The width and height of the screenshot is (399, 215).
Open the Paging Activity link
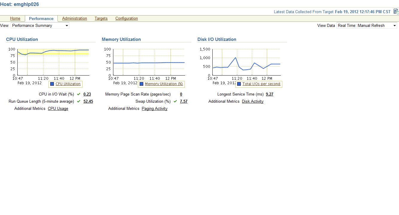coord(154,109)
